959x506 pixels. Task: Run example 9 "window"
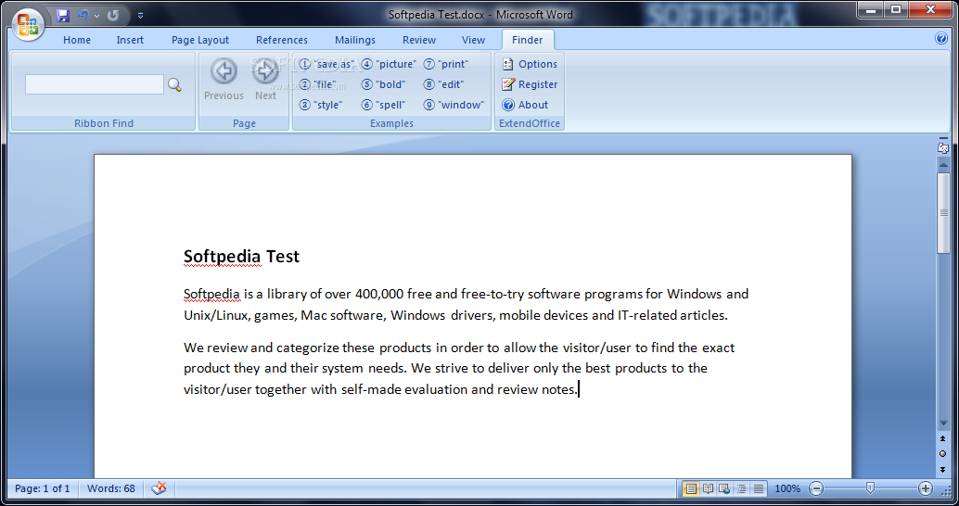454,105
